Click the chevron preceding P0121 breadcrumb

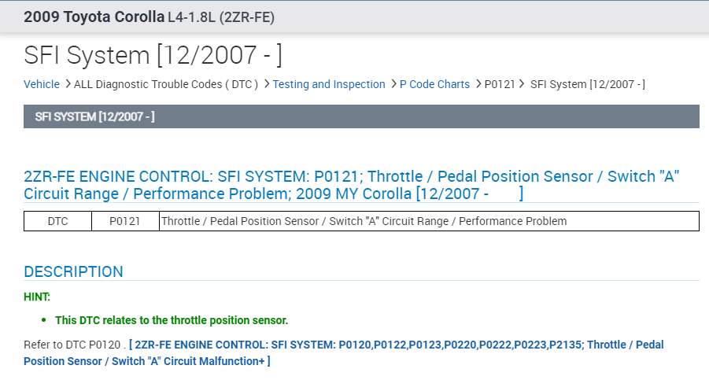(x=478, y=84)
